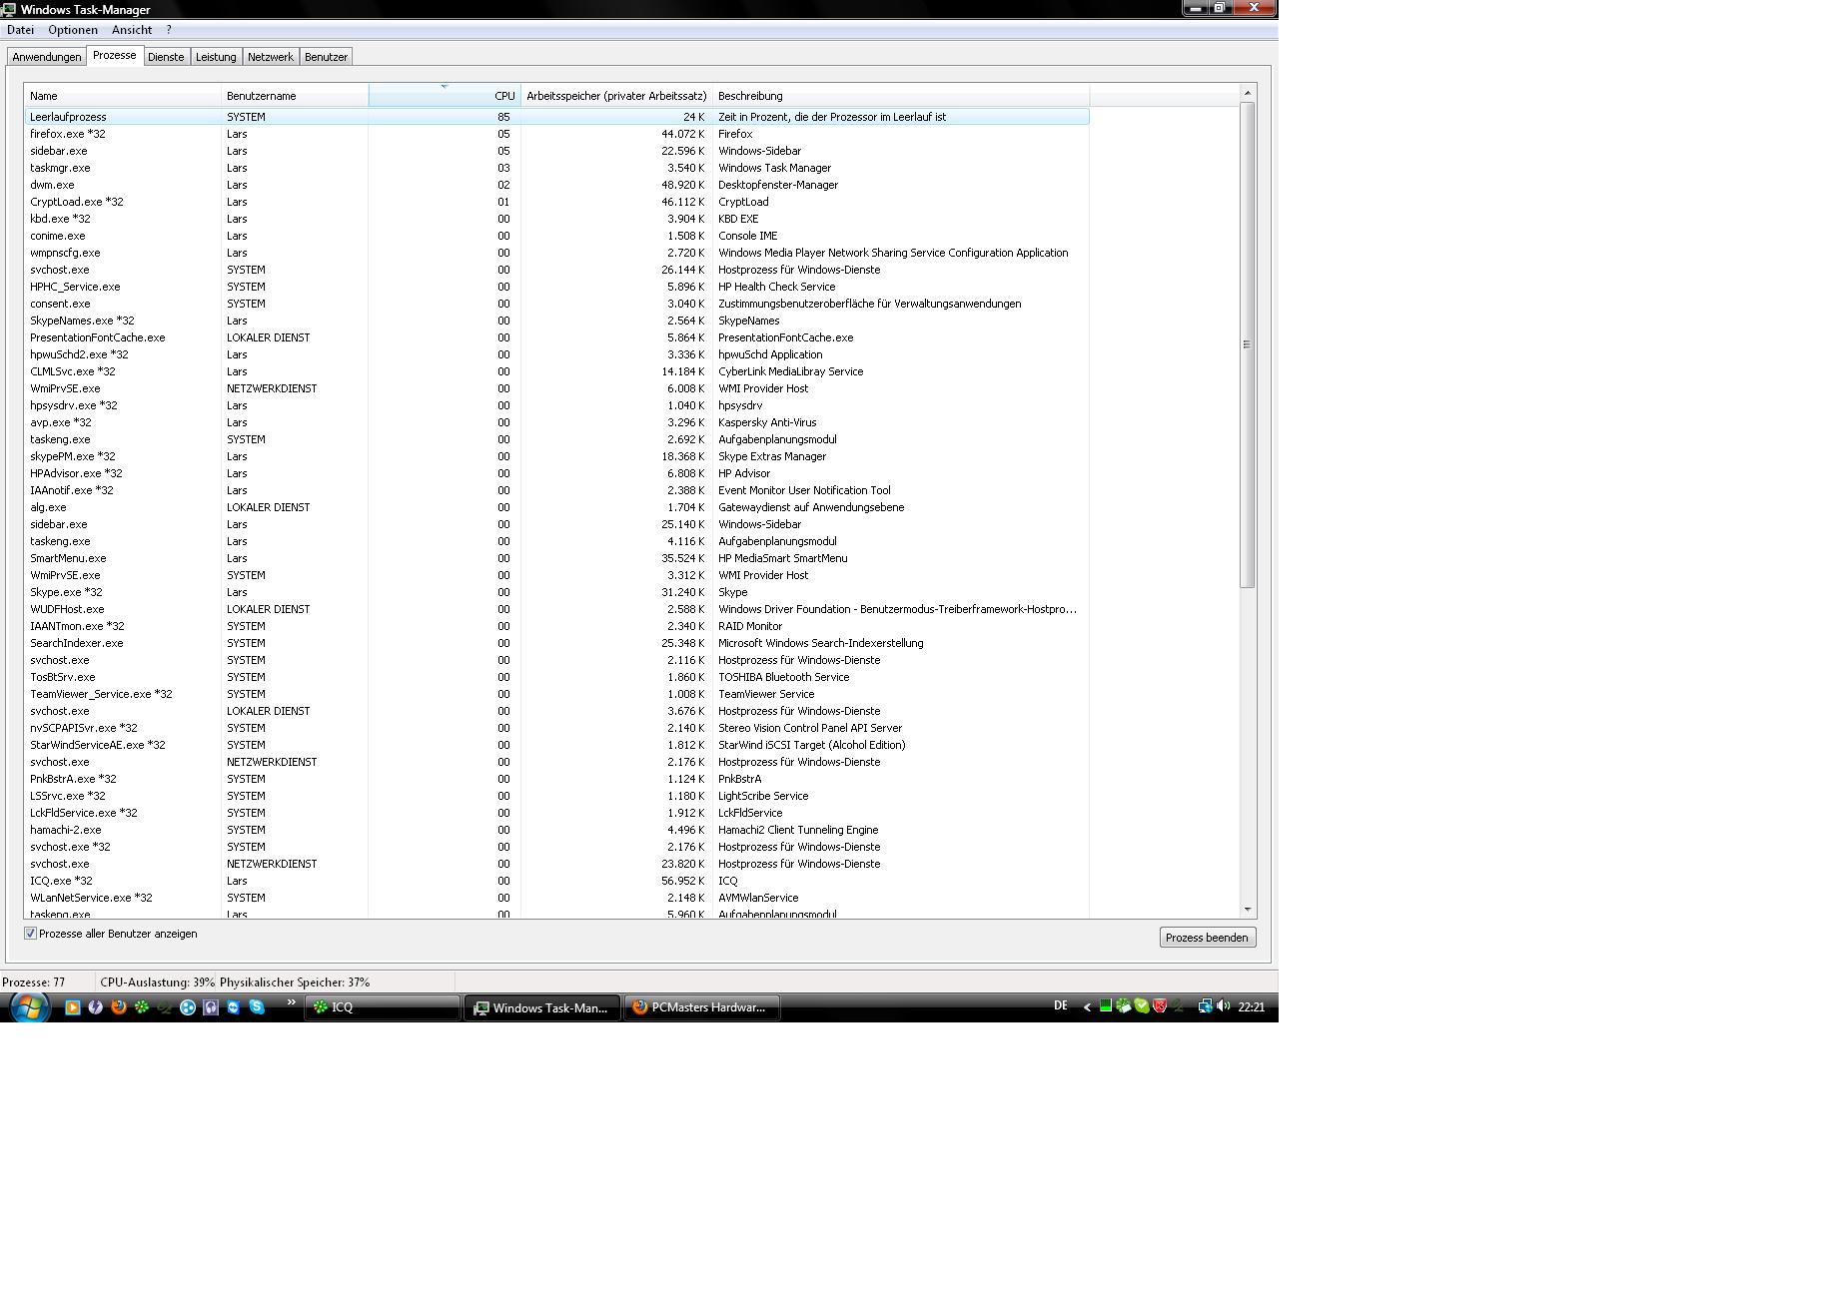
Task: Toggle 'Prozesse aller Benutzer anzeigen' checkbox
Action: [x=30, y=934]
